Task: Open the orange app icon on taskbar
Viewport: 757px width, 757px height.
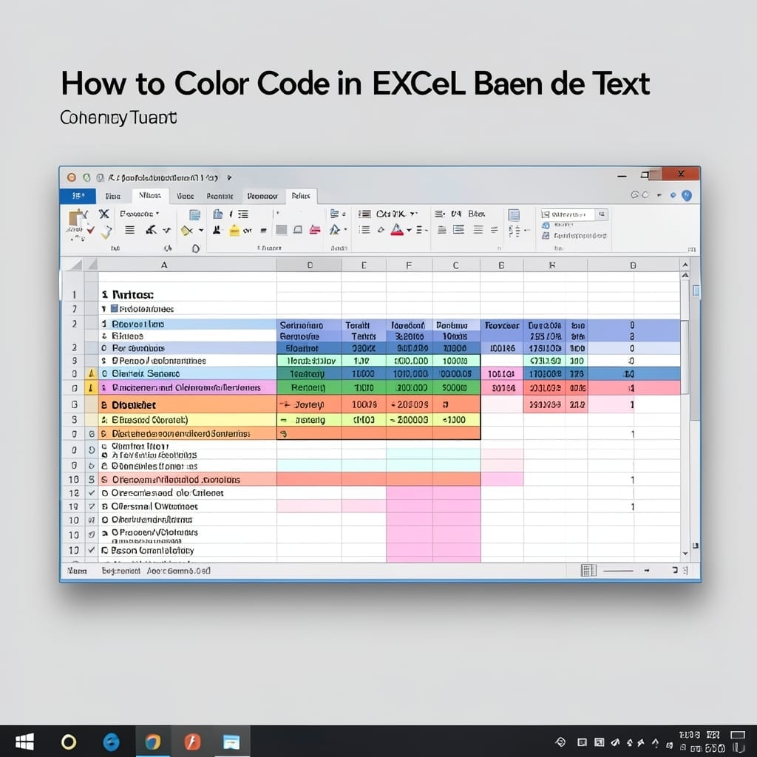Action: (192, 741)
